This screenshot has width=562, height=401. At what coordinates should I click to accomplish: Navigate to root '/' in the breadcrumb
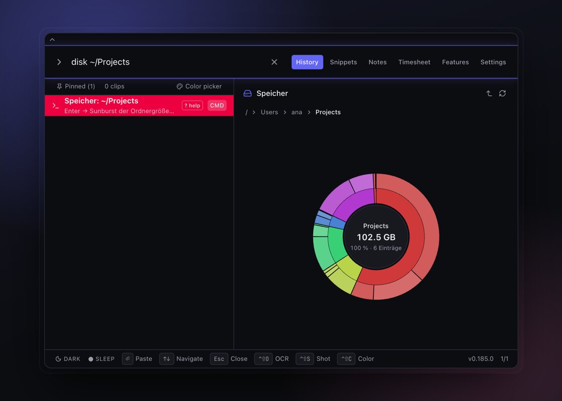[x=246, y=112]
